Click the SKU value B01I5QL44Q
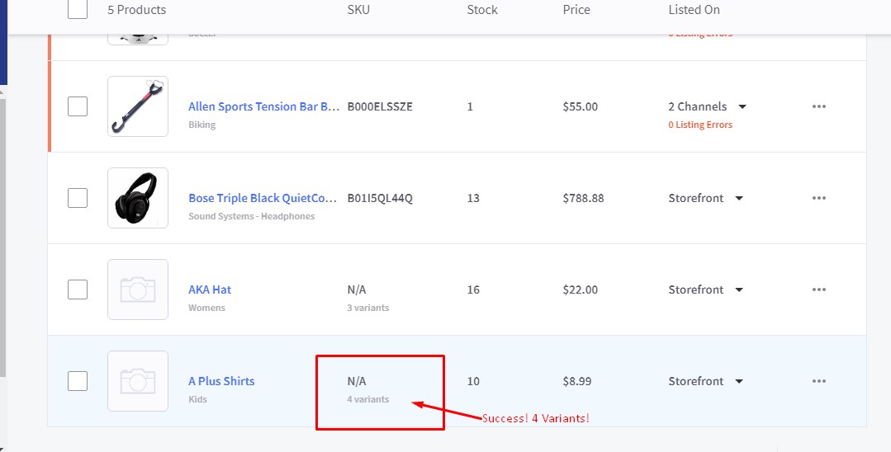Image resolution: width=891 pixels, height=452 pixels. click(x=380, y=198)
